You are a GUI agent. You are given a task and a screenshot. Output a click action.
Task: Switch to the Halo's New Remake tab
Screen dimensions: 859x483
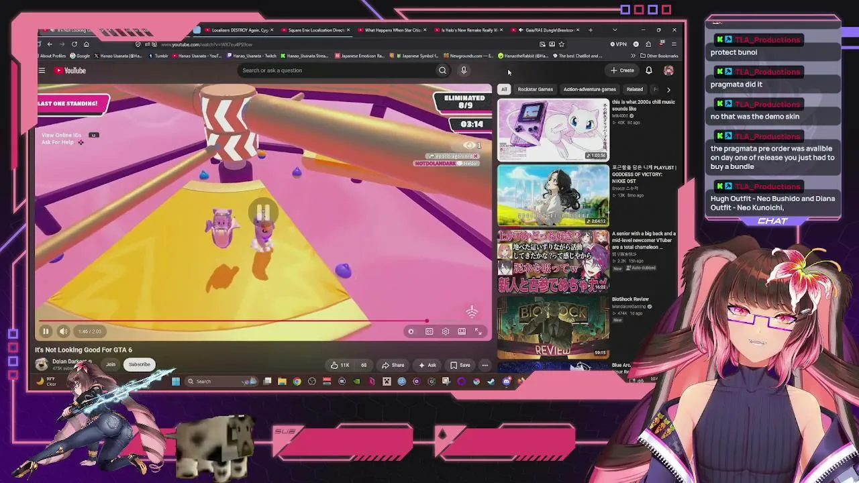(x=467, y=30)
